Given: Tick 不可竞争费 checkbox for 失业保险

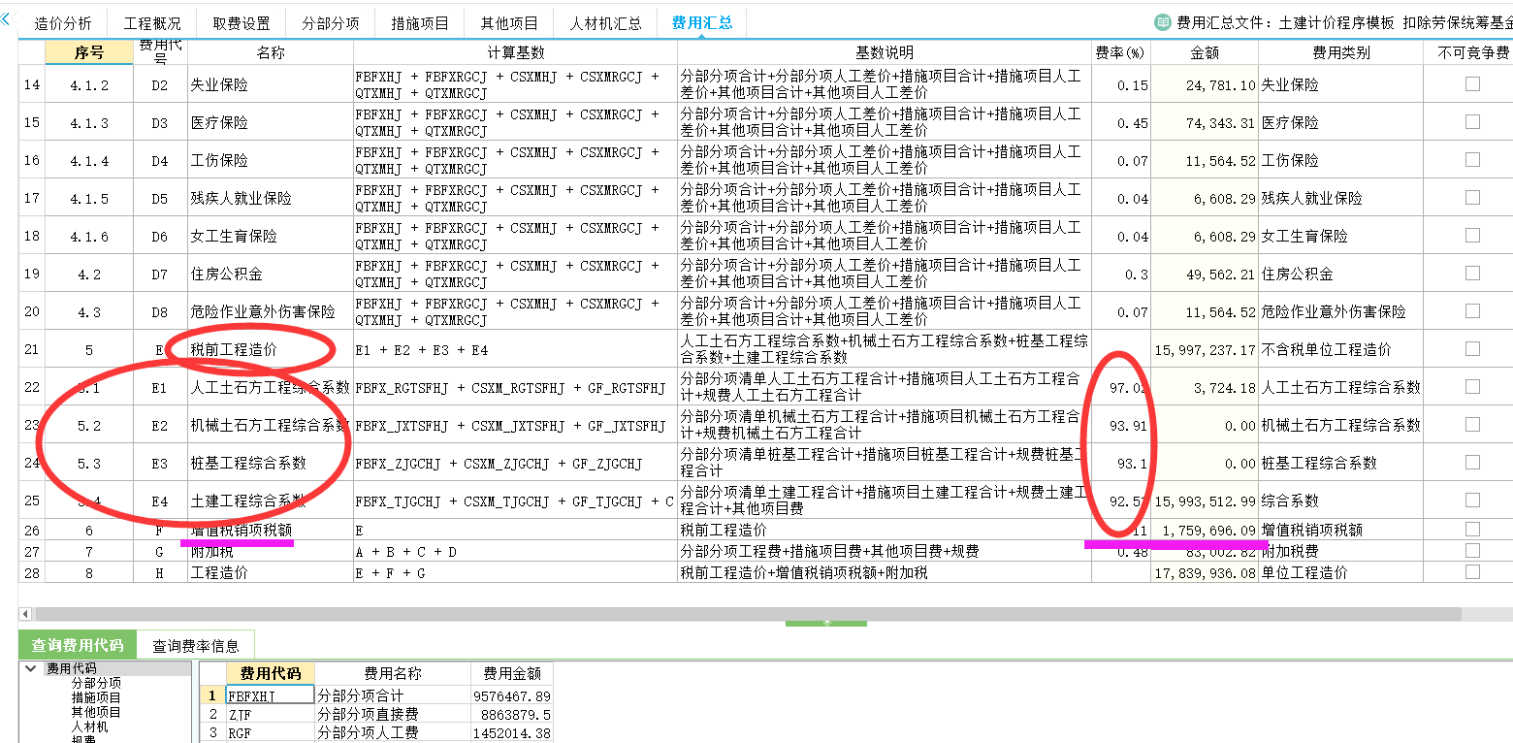Looking at the screenshot, I should coord(1472,84).
